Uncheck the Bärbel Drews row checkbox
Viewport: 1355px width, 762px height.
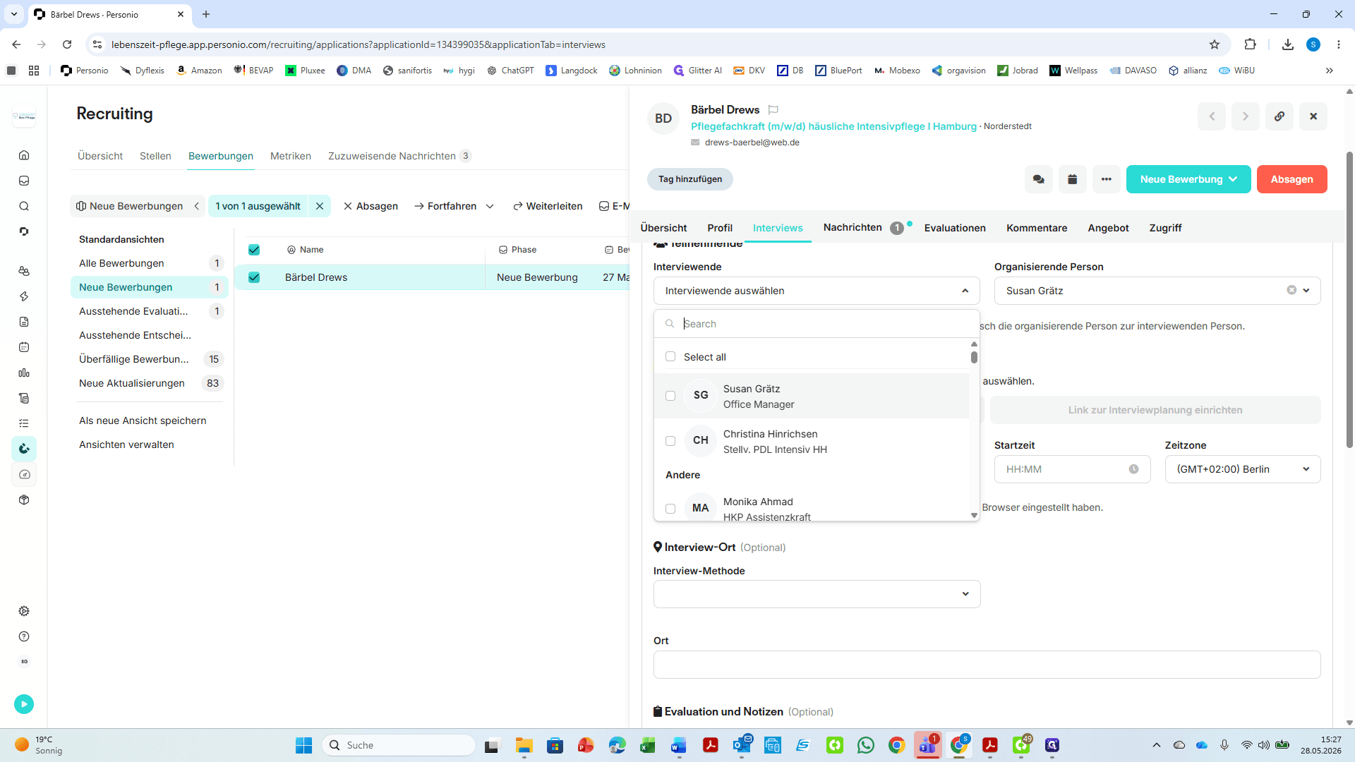coord(254,277)
